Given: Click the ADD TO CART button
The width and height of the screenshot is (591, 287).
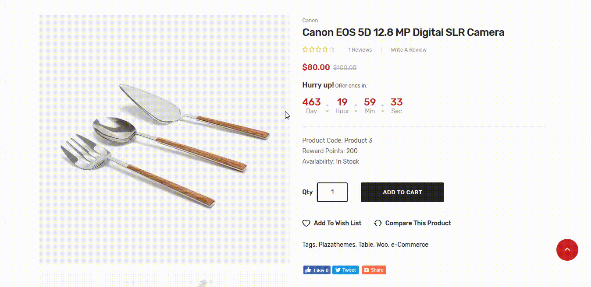Looking at the screenshot, I should tap(402, 192).
